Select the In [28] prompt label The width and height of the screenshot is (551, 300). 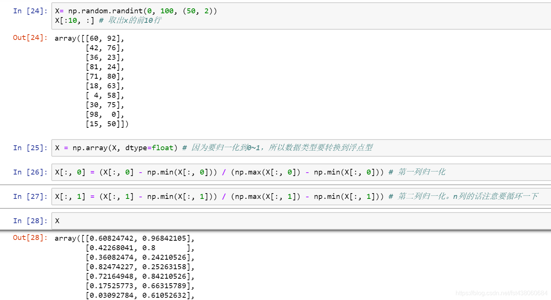[30, 221]
